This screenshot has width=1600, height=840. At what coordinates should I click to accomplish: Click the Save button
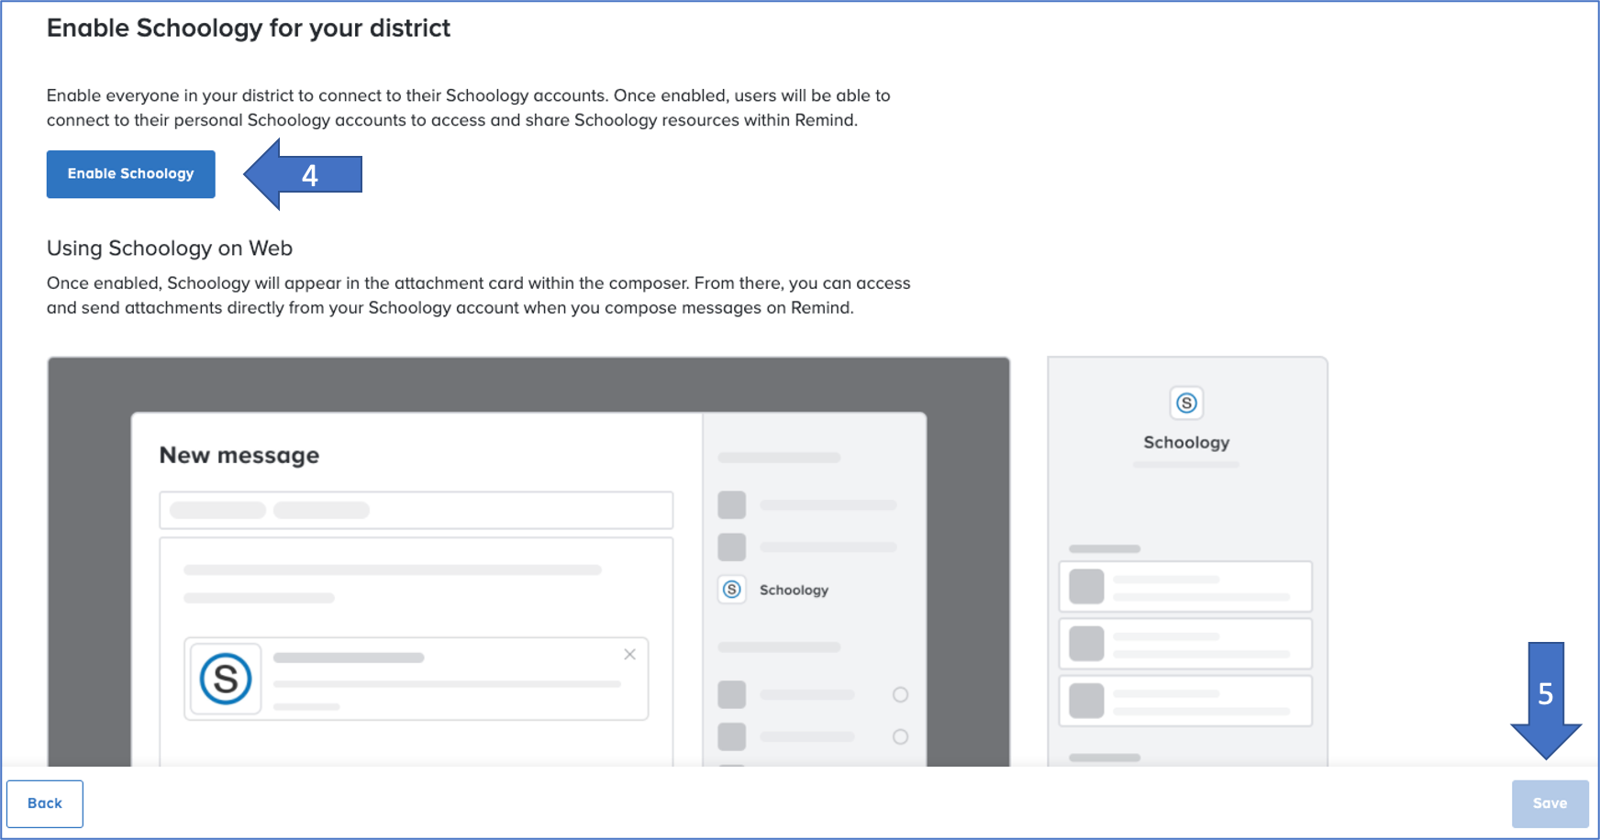coord(1550,803)
